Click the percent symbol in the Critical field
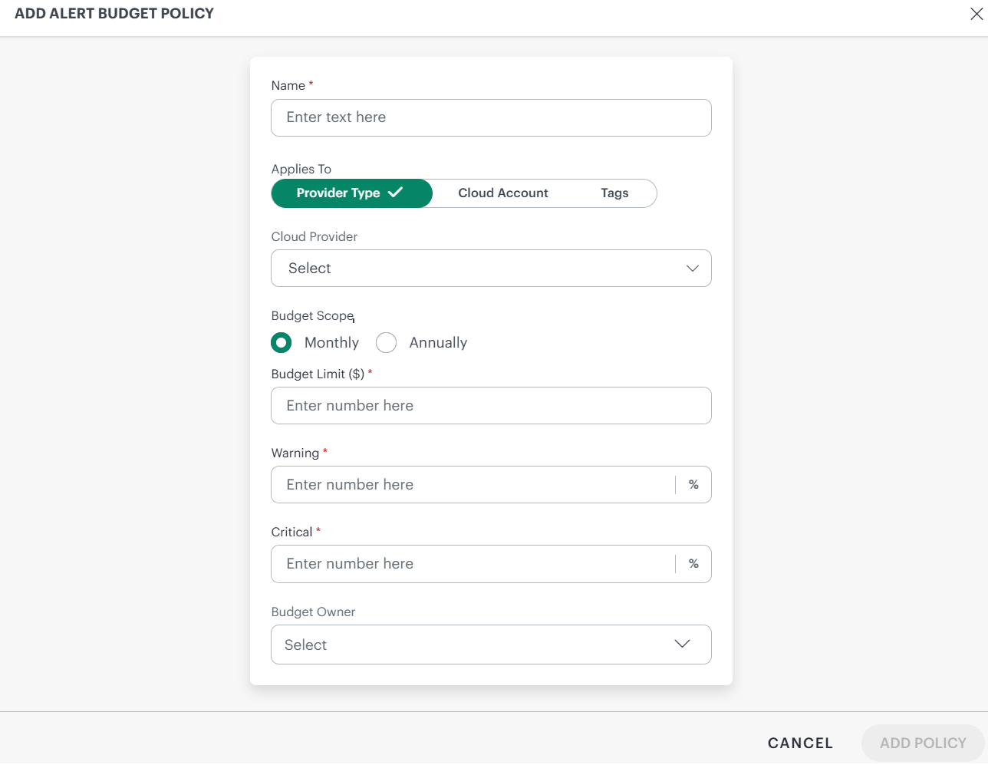The height and width of the screenshot is (765, 988). [x=693, y=564]
